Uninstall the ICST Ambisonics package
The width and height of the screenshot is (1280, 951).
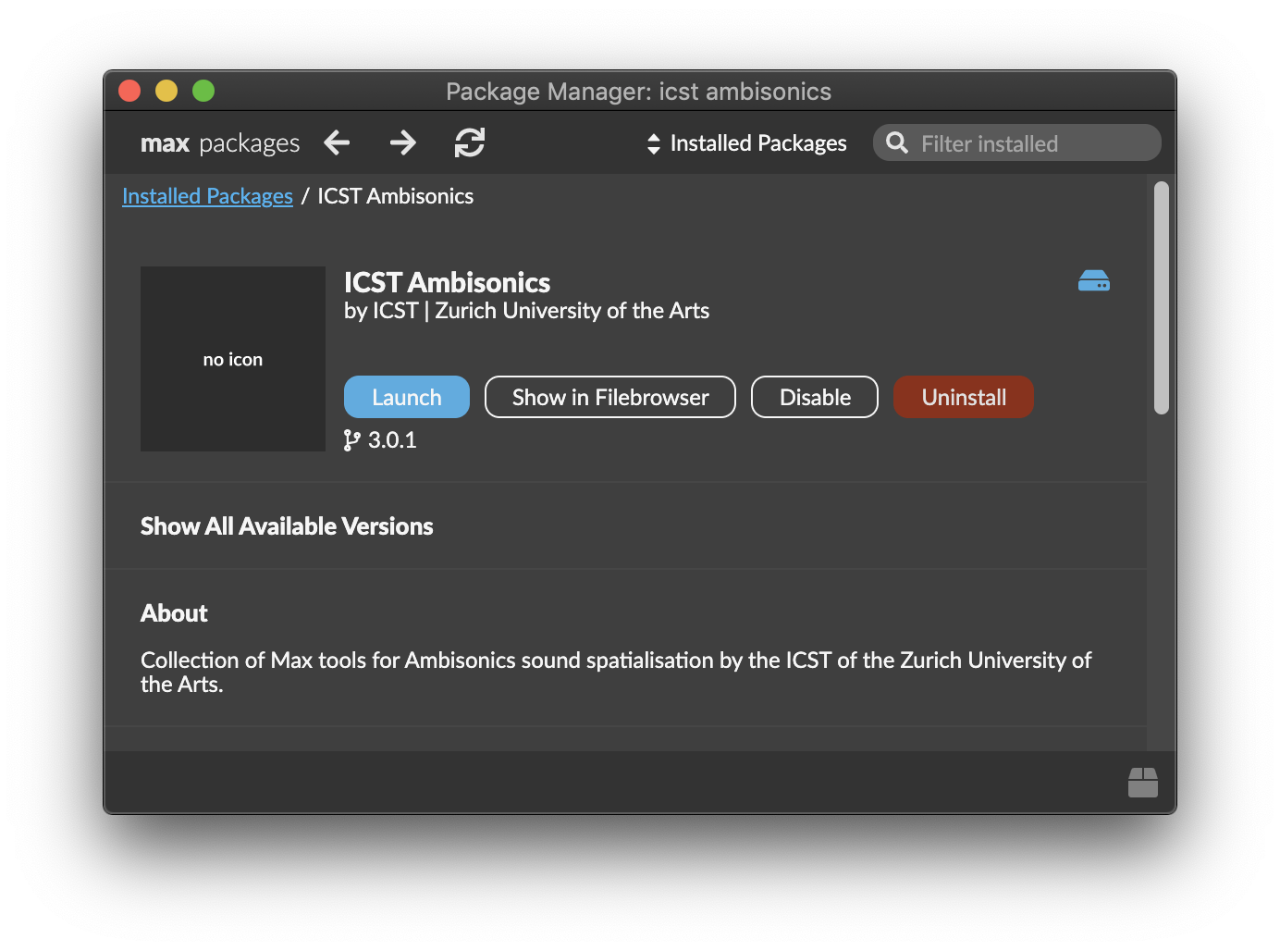tap(963, 396)
